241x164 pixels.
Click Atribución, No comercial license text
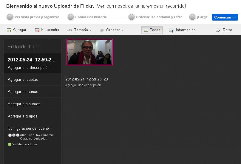click(x=38, y=137)
